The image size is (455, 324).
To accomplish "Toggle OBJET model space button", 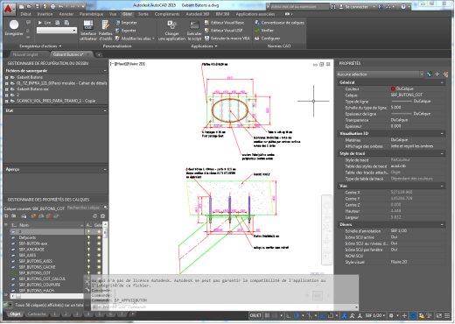I will pyautogui.click(x=255, y=315).
